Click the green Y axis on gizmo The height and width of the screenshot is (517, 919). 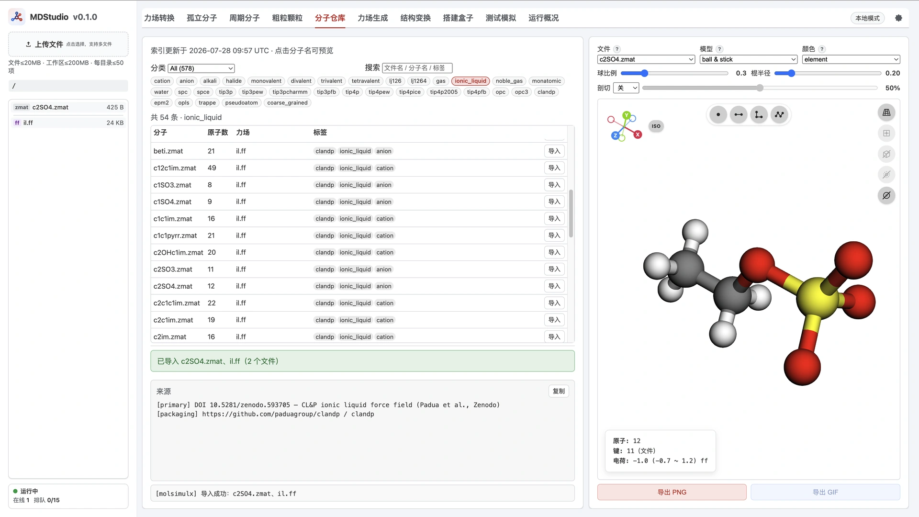tap(626, 115)
